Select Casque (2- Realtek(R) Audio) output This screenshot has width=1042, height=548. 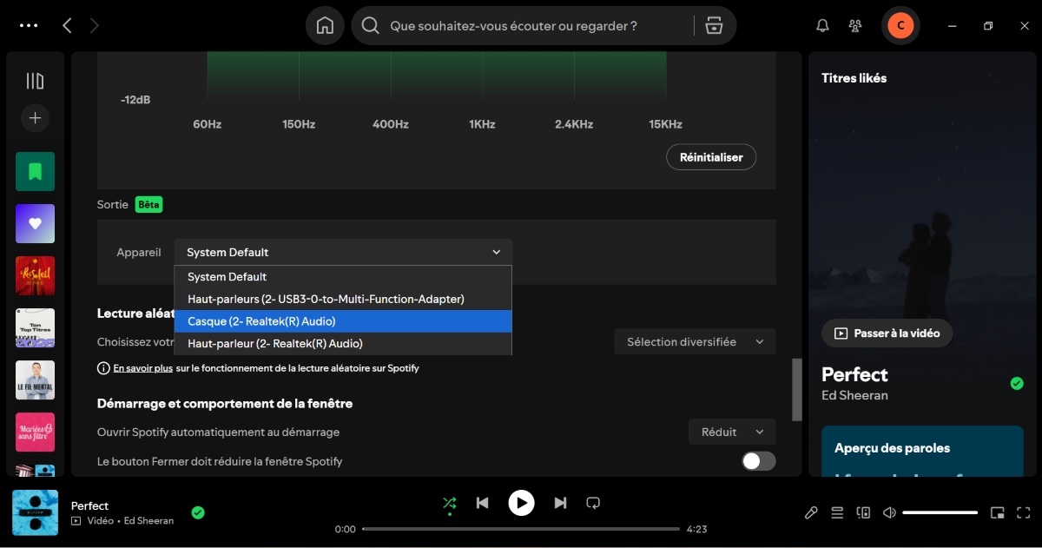click(343, 321)
